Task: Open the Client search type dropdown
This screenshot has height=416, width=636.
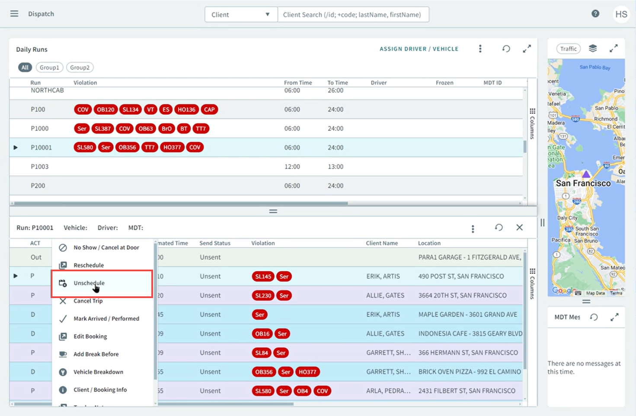Action: (240, 14)
